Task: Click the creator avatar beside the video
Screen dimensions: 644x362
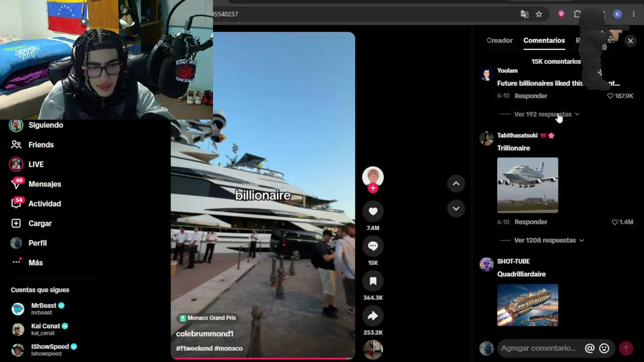Action: coord(373,177)
